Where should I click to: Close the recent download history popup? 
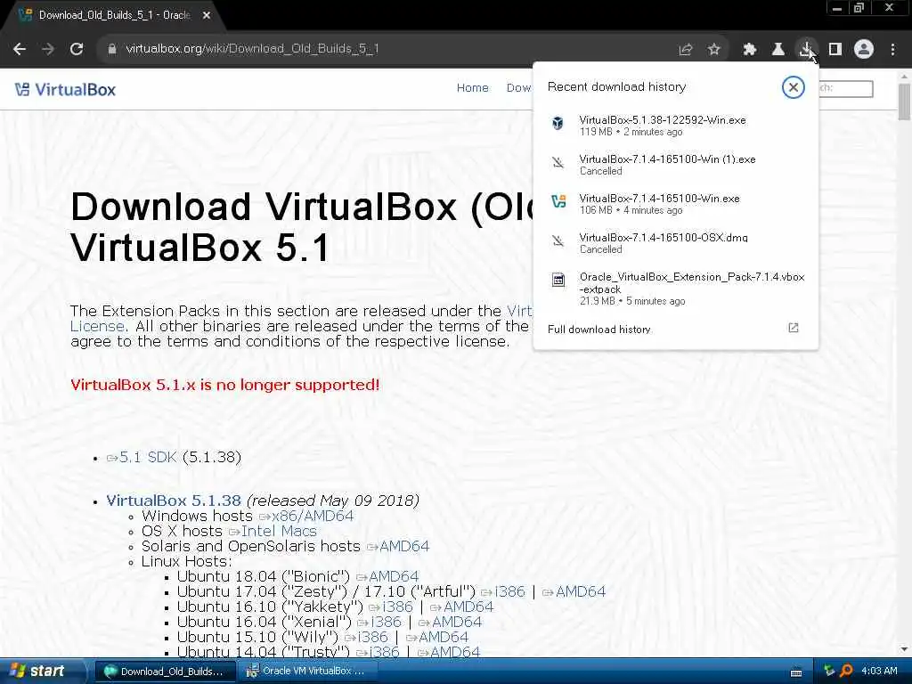coord(793,87)
